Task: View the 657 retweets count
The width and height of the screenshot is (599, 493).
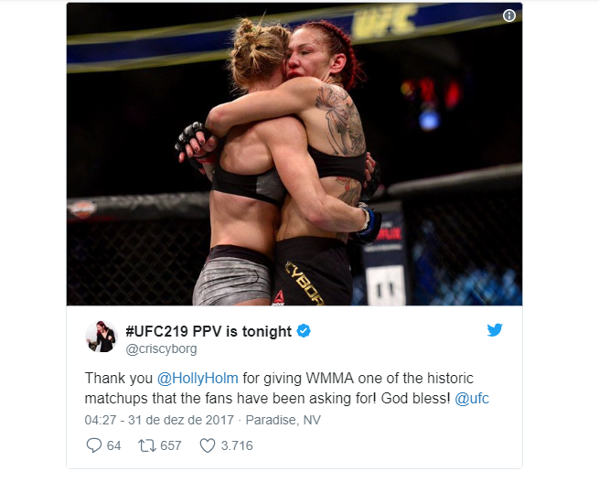Action: (171, 445)
